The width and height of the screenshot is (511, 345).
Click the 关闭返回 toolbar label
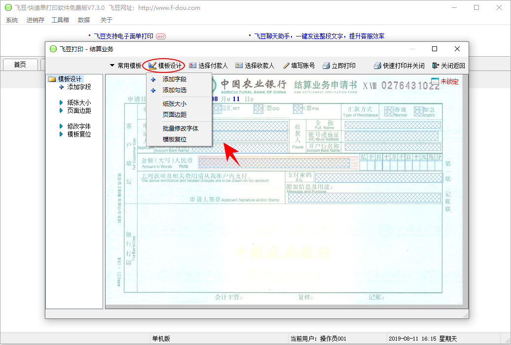[453, 66]
